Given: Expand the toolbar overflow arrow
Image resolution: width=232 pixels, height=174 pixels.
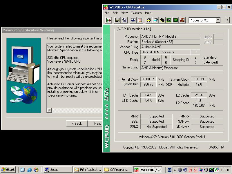Looking at the screenshot, I should (x=227, y=20).
